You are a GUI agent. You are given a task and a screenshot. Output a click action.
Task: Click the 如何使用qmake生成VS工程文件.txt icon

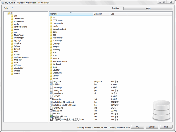point(51,119)
